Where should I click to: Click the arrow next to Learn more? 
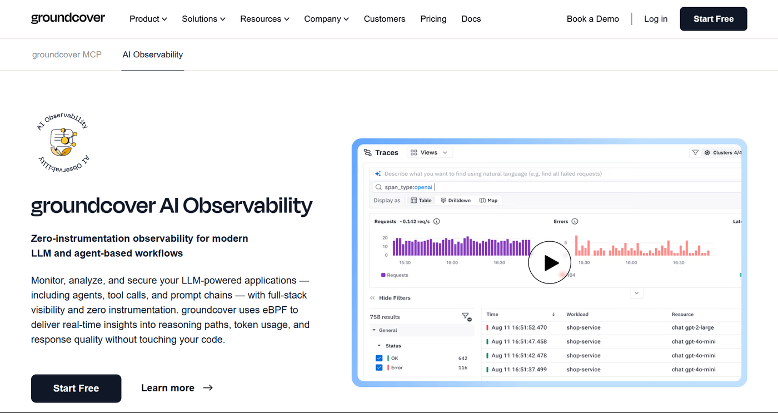[208, 388]
